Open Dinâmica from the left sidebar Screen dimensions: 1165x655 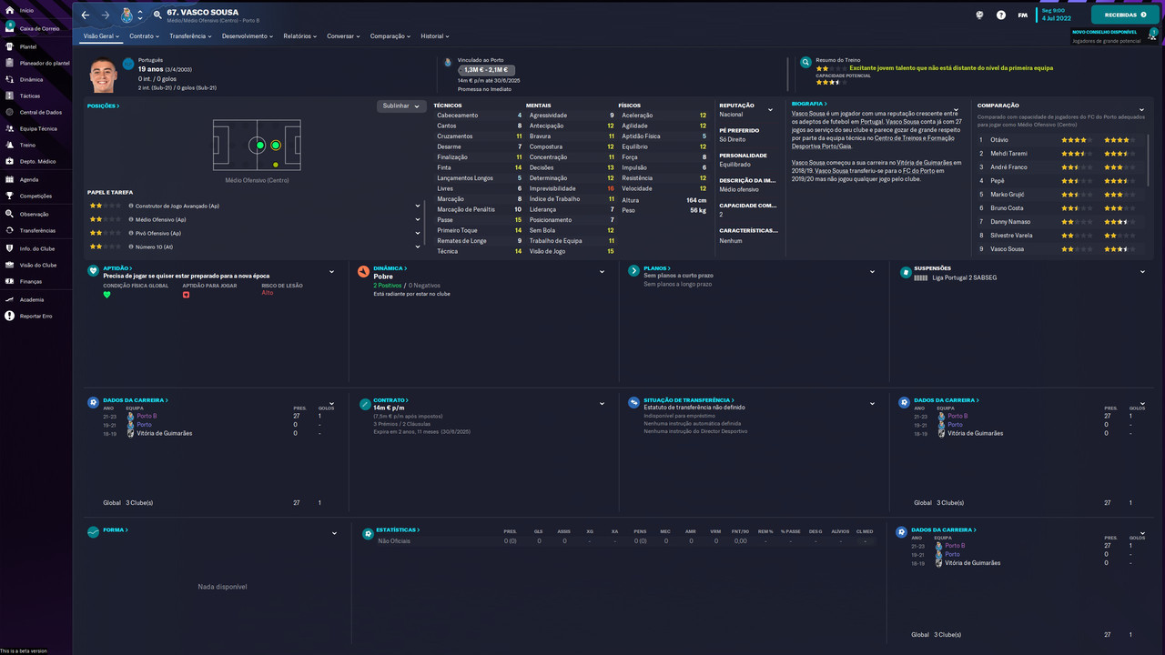pyautogui.click(x=30, y=79)
